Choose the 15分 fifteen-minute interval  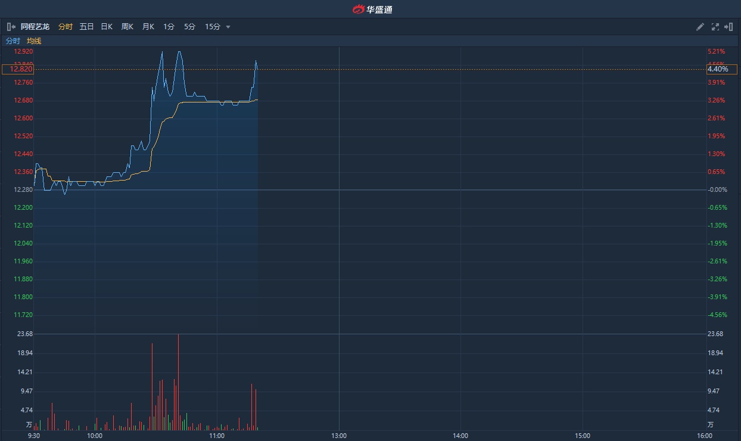(x=212, y=27)
